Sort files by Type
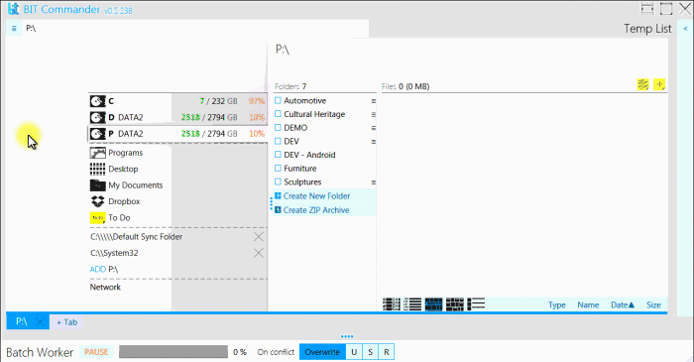694x362 pixels. pos(557,304)
